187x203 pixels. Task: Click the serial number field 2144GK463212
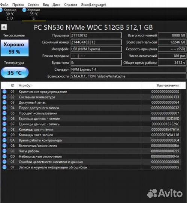(x=96, y=42)
